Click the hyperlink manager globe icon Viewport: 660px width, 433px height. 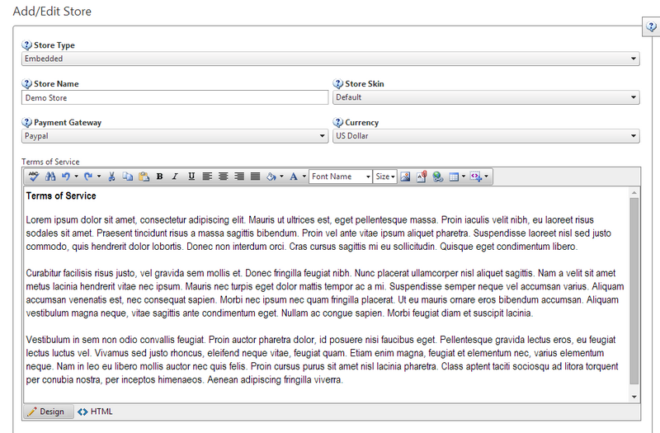click(437, 176)
